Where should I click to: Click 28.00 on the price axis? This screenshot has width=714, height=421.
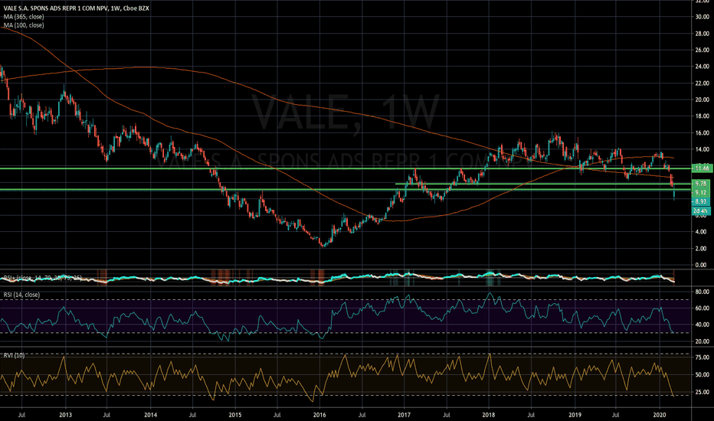coord(703,34)
